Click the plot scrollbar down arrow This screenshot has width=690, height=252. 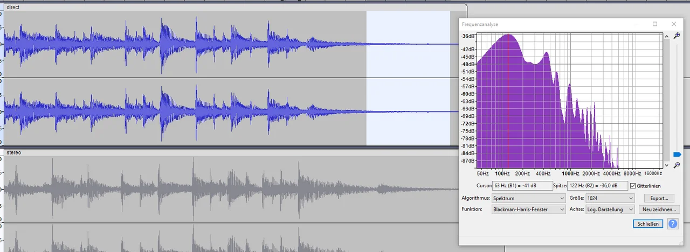667,165
